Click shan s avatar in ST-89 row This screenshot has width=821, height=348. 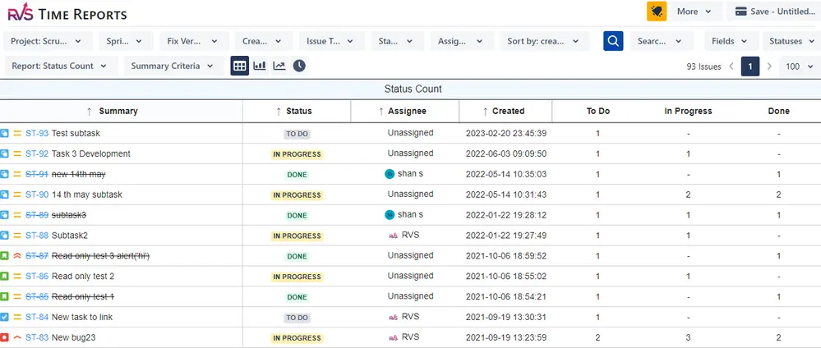tap(390, 214)
